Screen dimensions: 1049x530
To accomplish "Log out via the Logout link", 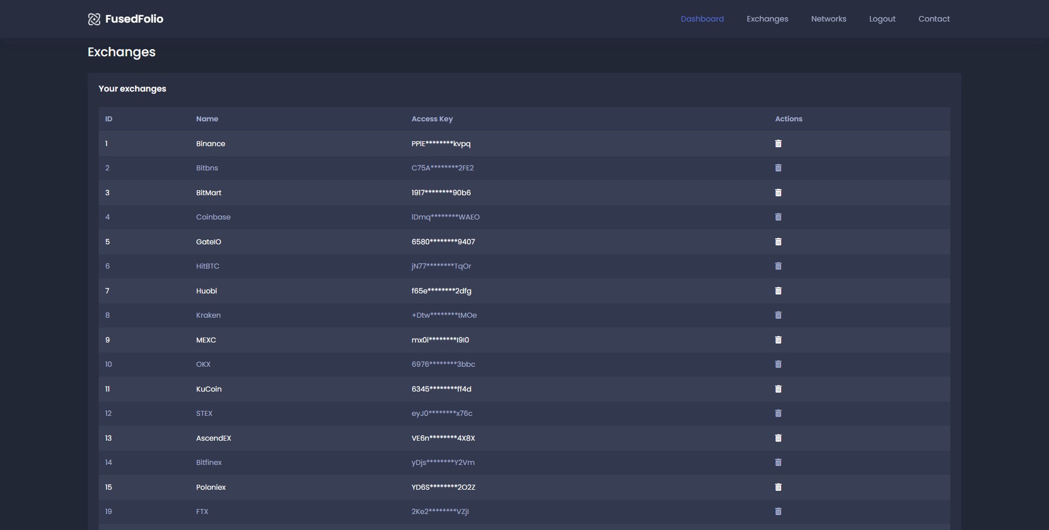I will pyautogui.click(x=882, y=19).
